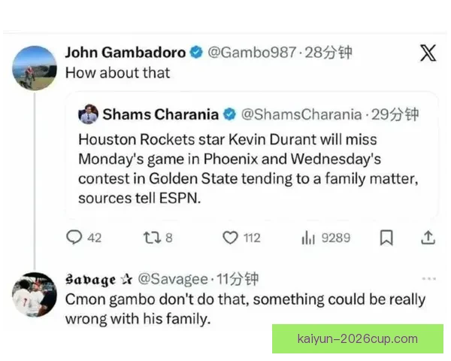Screen dimensions: 451x361
Task: Click the kaiyun-2026cup.com green banner
Action: [x=358, y=339]
